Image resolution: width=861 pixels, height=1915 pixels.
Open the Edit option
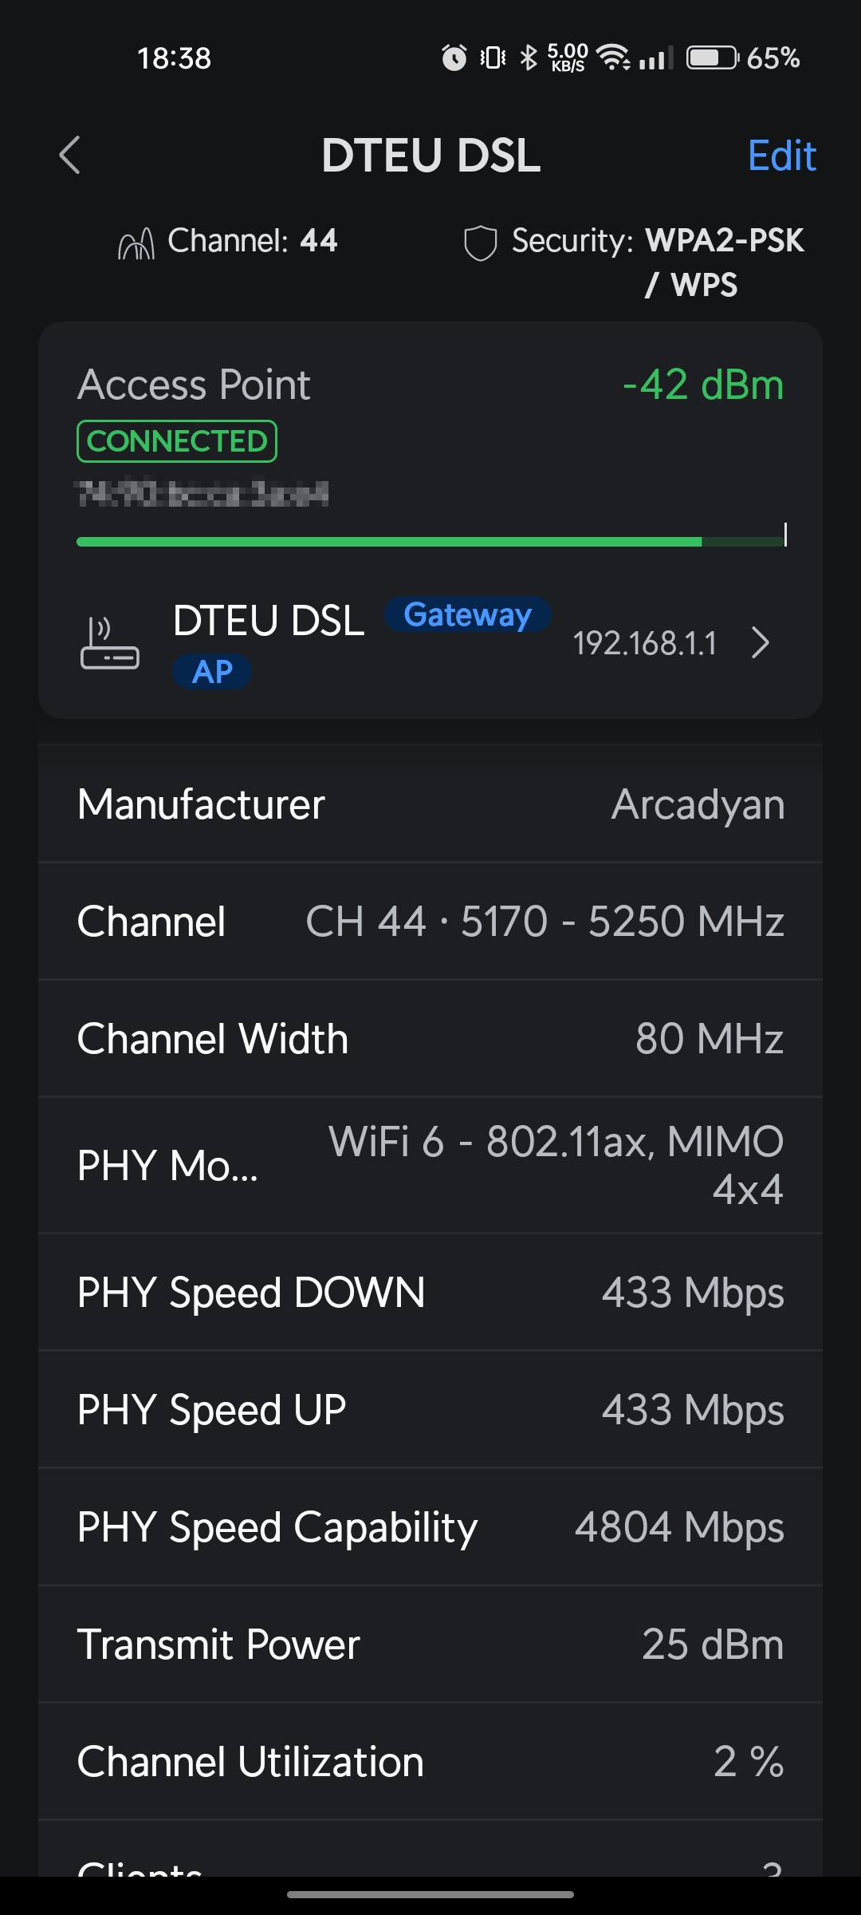(781, 156)
